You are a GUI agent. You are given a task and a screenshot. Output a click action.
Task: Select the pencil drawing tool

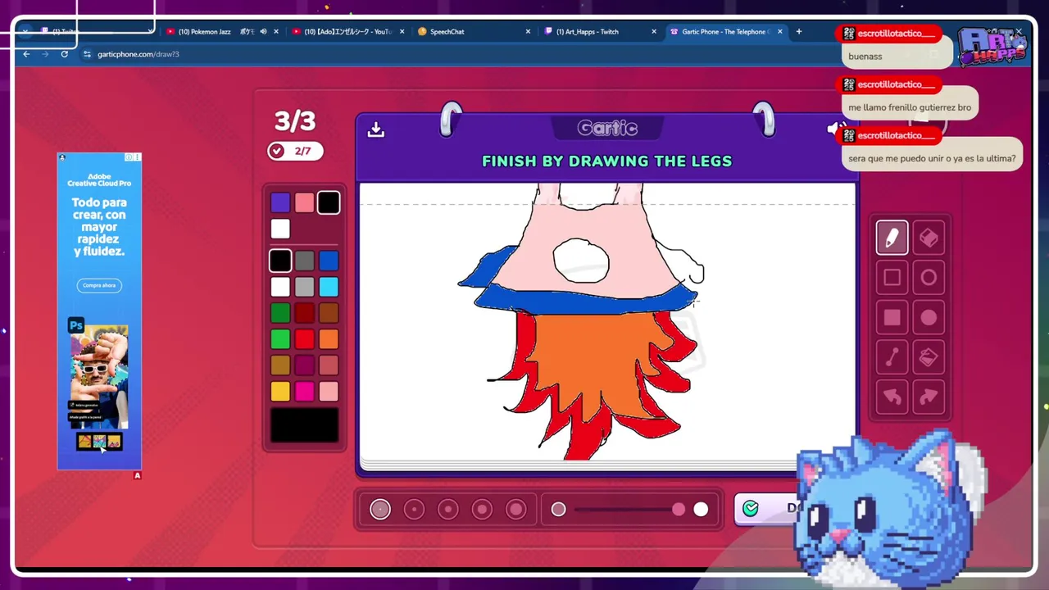[892, 238]
